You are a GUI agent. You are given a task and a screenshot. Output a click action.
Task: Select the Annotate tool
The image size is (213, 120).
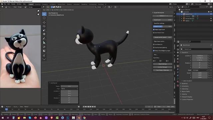(x=44, y=39)
